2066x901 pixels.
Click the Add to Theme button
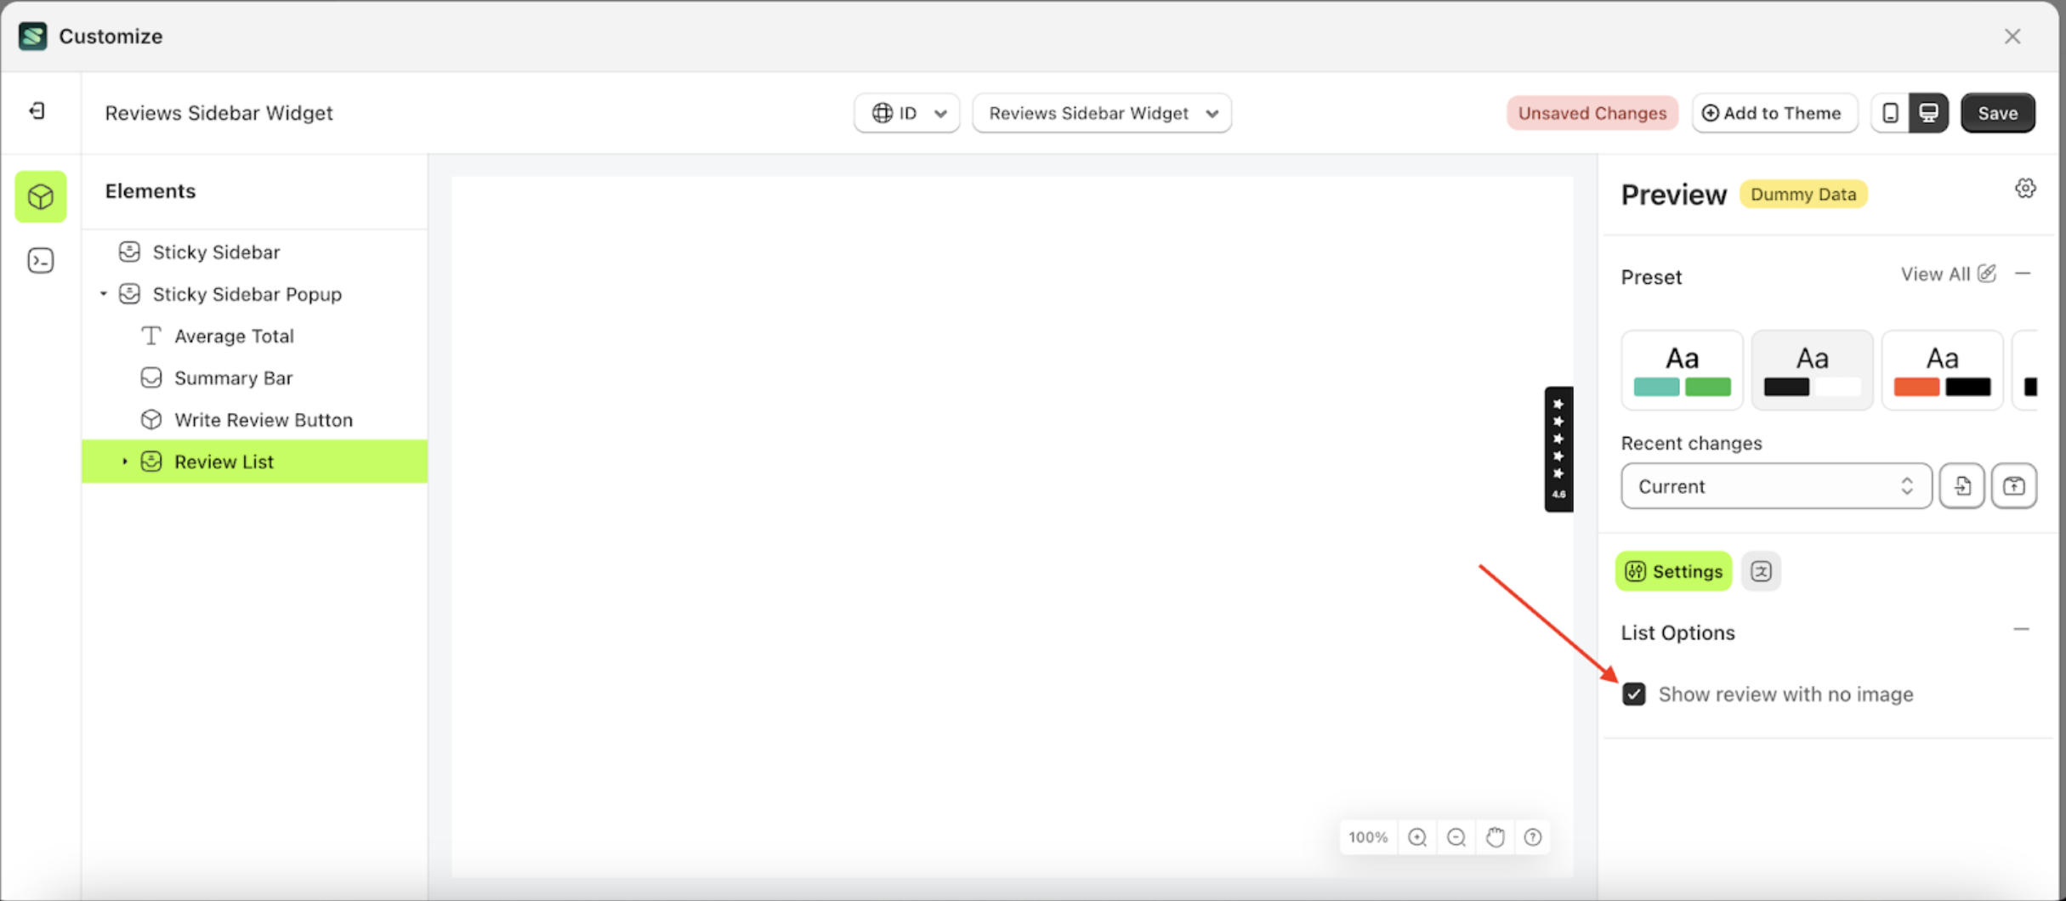click(x=1774, y=112)
